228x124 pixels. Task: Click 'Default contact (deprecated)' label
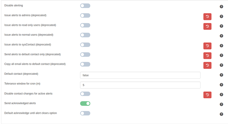[21, 74]
